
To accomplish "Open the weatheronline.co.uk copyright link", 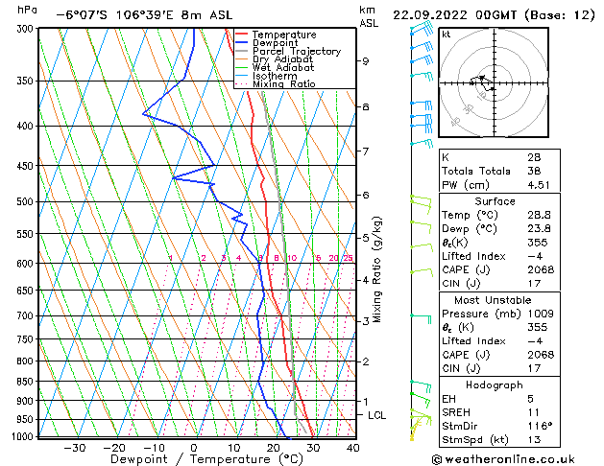I will click(503, 459).
